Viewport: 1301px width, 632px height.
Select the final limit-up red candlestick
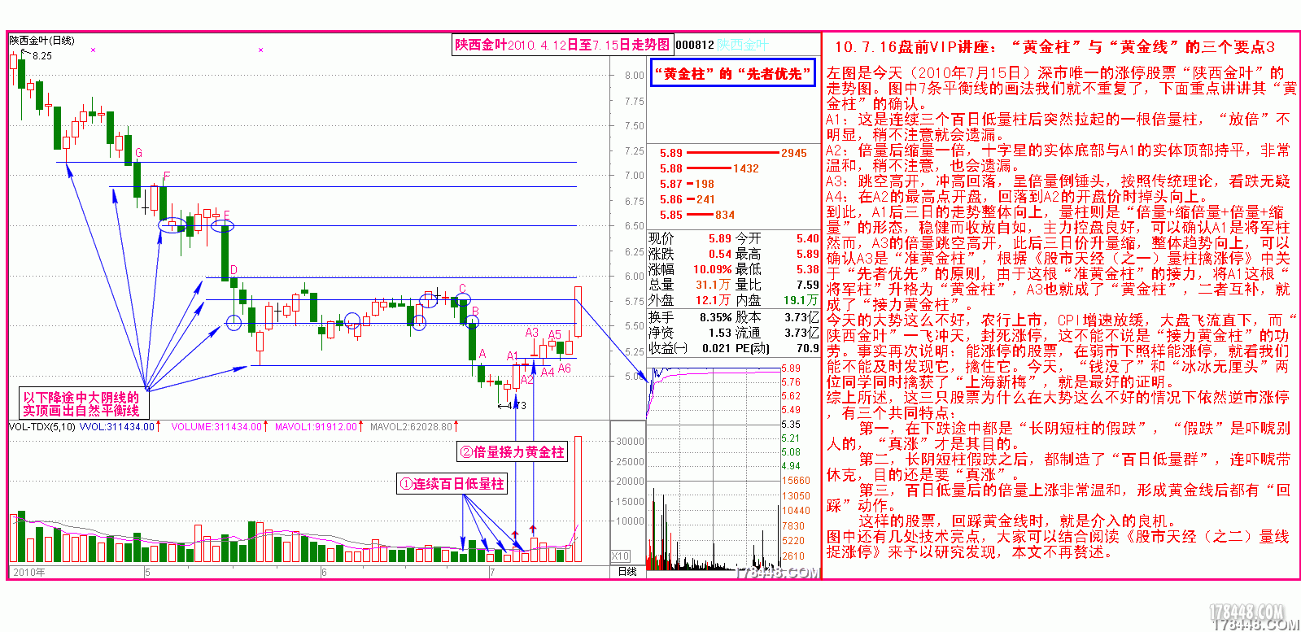point(578,312)
